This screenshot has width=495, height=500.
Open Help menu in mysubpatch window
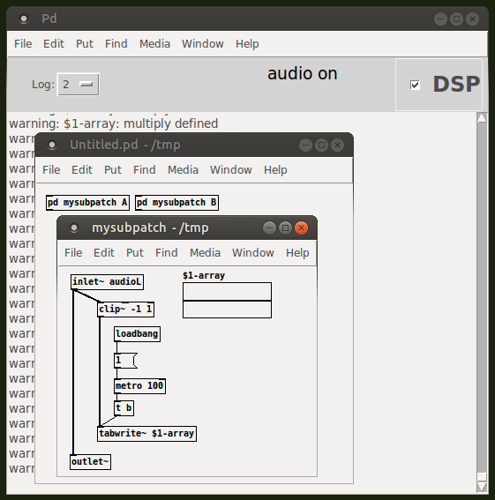[297, 252]
